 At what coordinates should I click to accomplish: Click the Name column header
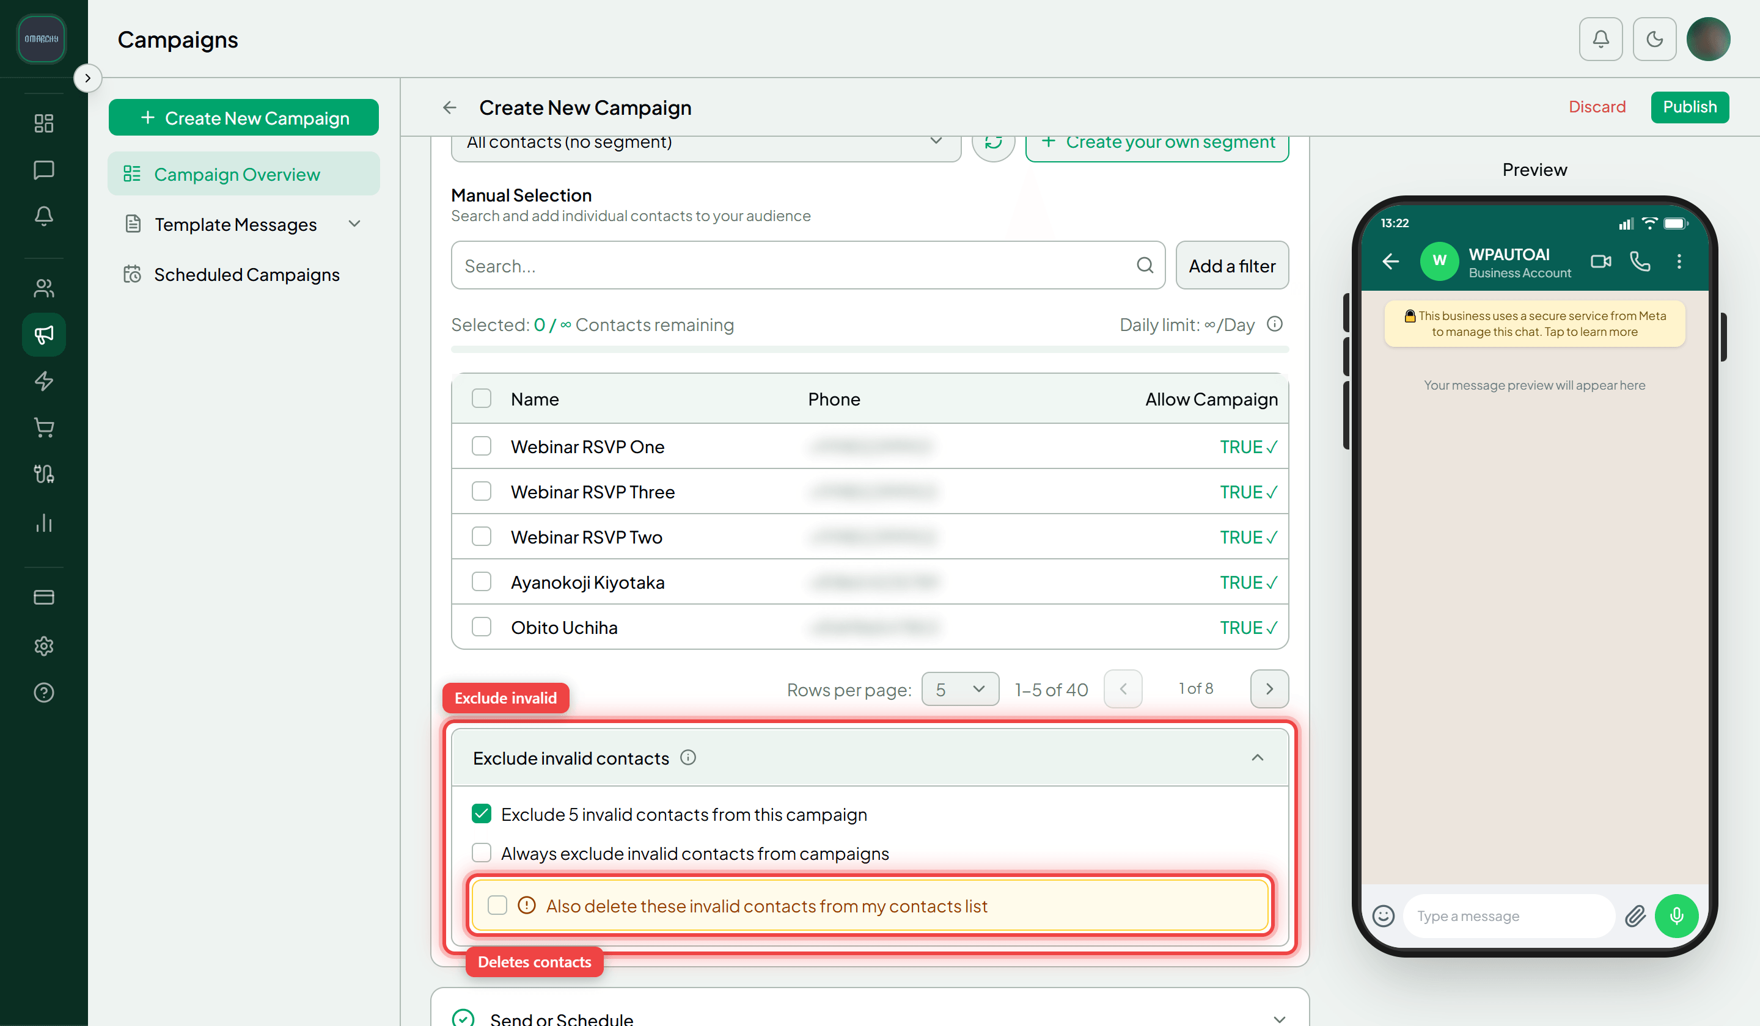click(x=534, y=399)
